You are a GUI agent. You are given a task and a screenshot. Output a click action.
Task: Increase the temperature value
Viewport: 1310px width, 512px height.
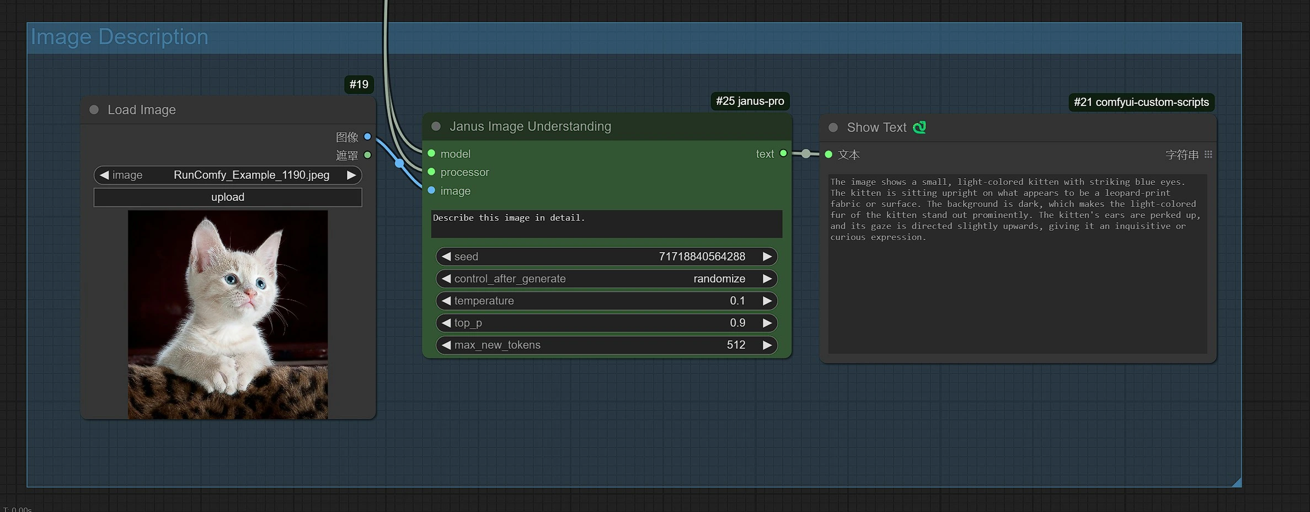[x=767, y=301]
